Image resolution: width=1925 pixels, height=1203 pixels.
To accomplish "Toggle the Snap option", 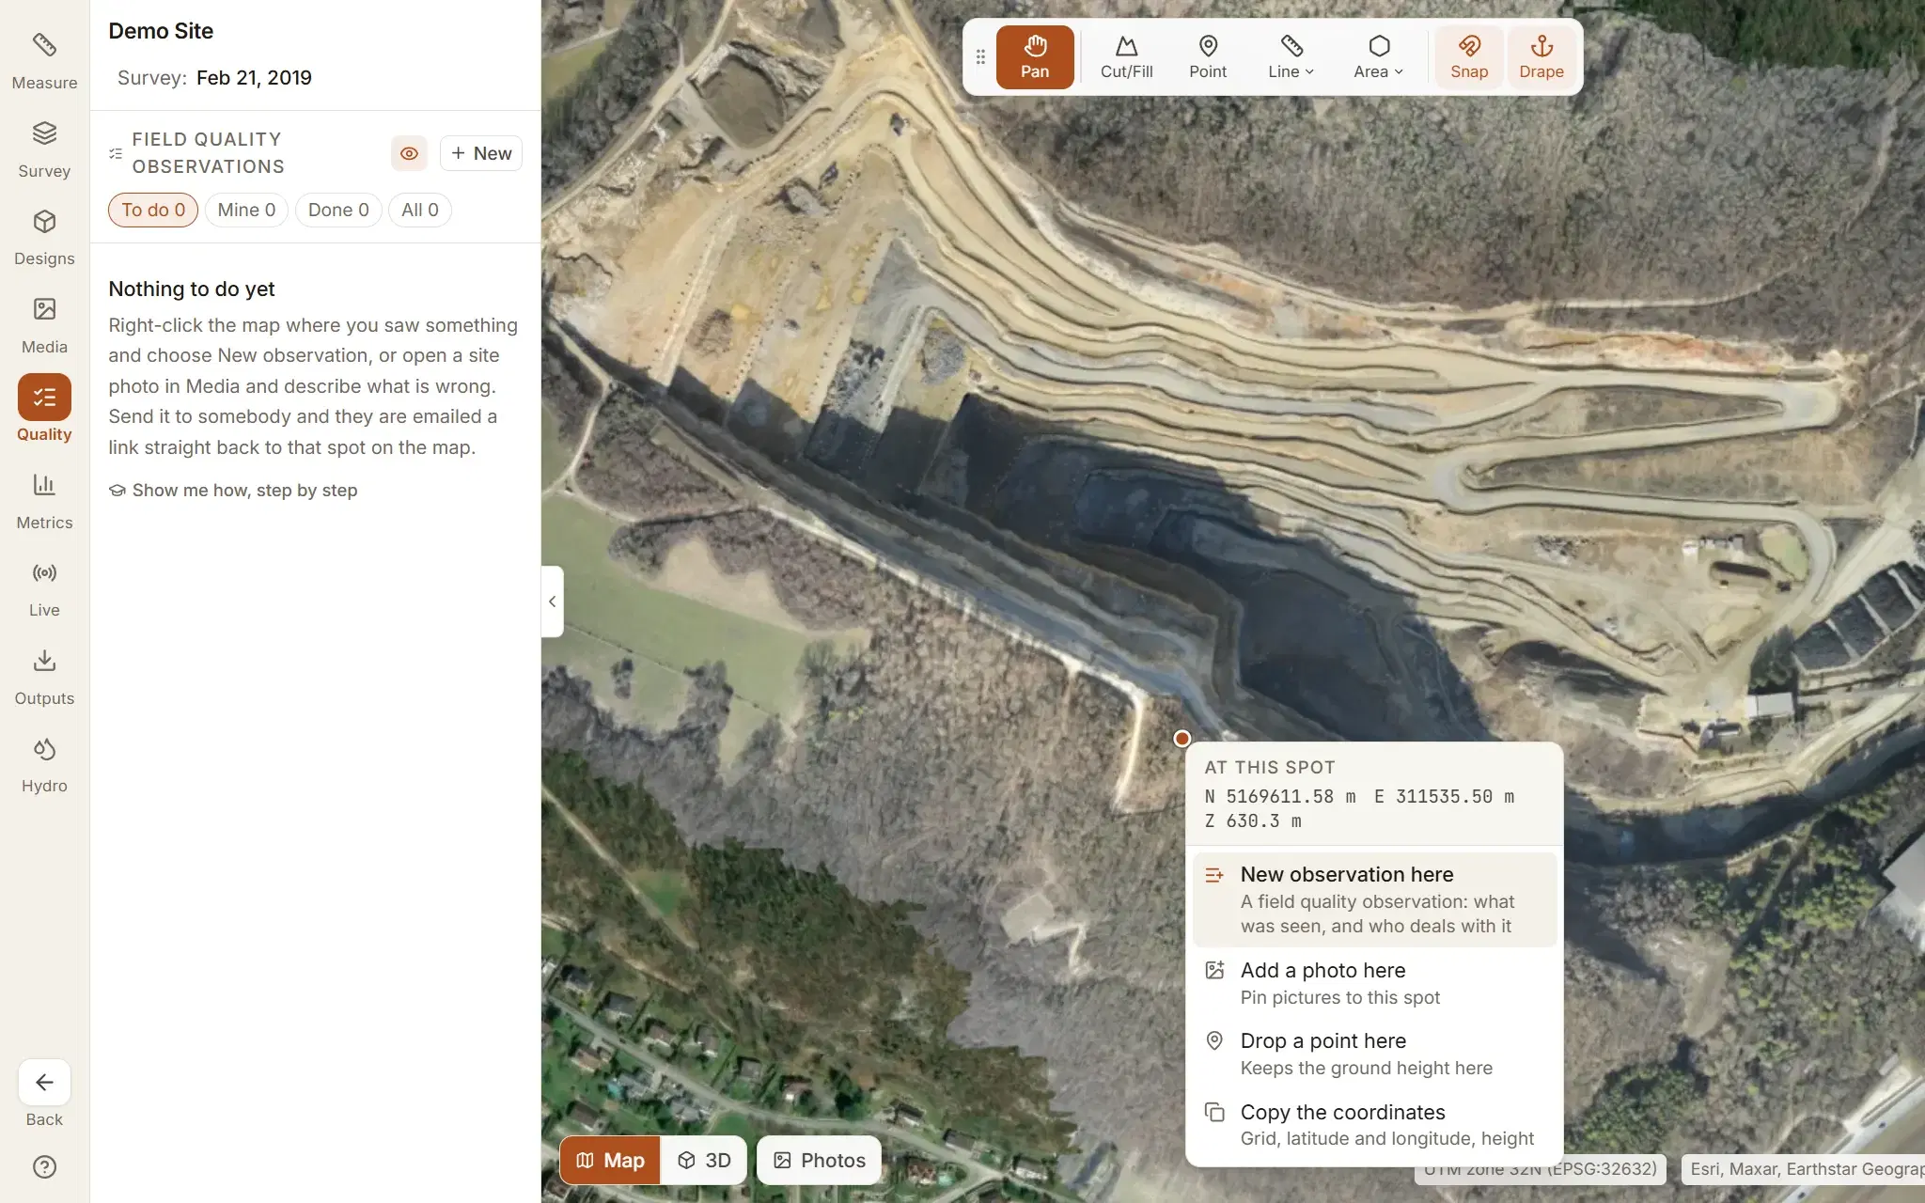I will click(1469, 57).
